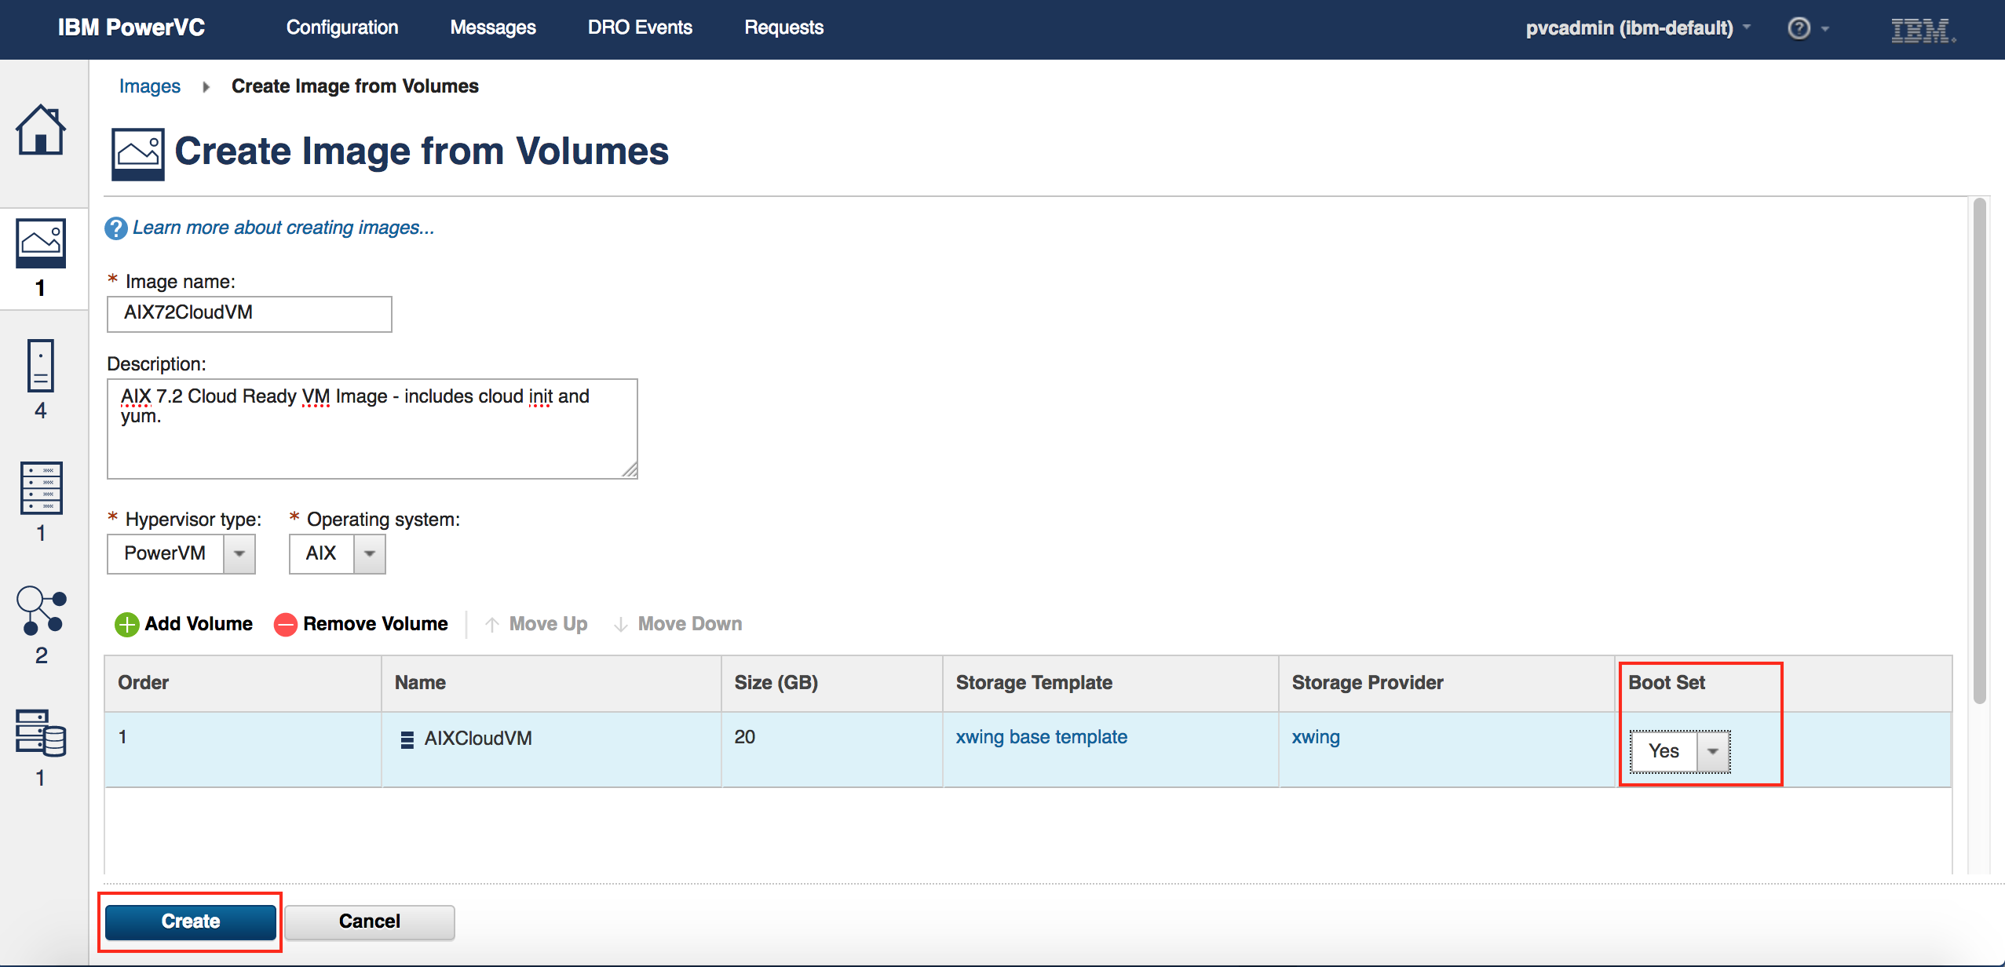The width and height of the screenshot is (2005, 967).
Task: Click the Image name input field
Action: tap(250, 314)
